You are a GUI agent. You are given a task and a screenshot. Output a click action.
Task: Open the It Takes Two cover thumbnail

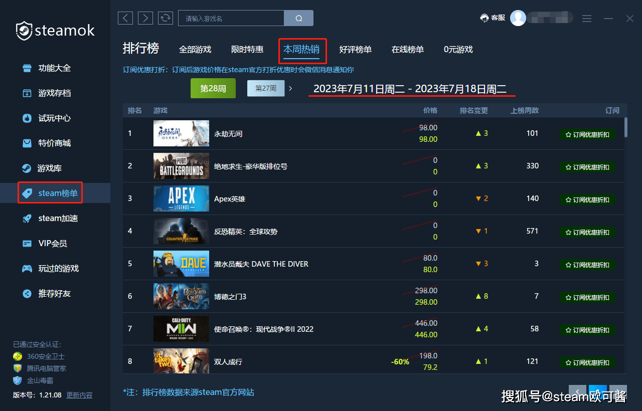(x=181, y=361)
